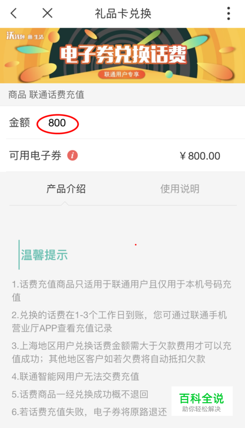Click tip 6 about 电子券将原路退还
The image size is (245, 428).
click(x=89, y=412)
